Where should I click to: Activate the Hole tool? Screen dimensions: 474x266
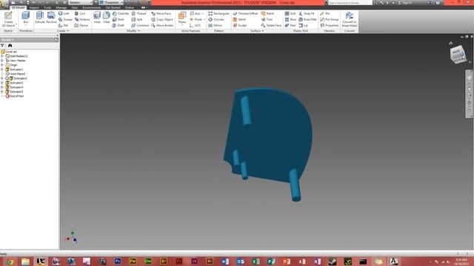(97, 18)
